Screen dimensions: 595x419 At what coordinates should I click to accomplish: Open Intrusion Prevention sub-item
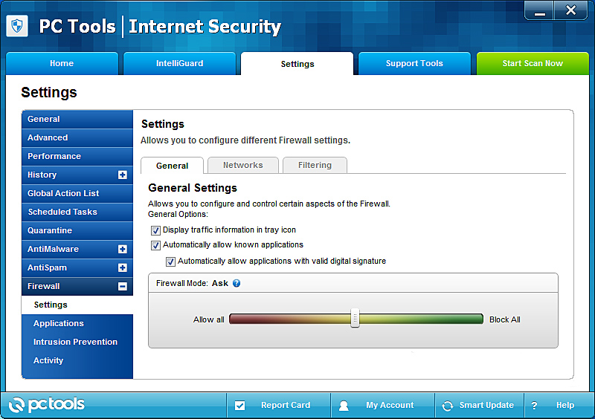(x=77, y=342)
